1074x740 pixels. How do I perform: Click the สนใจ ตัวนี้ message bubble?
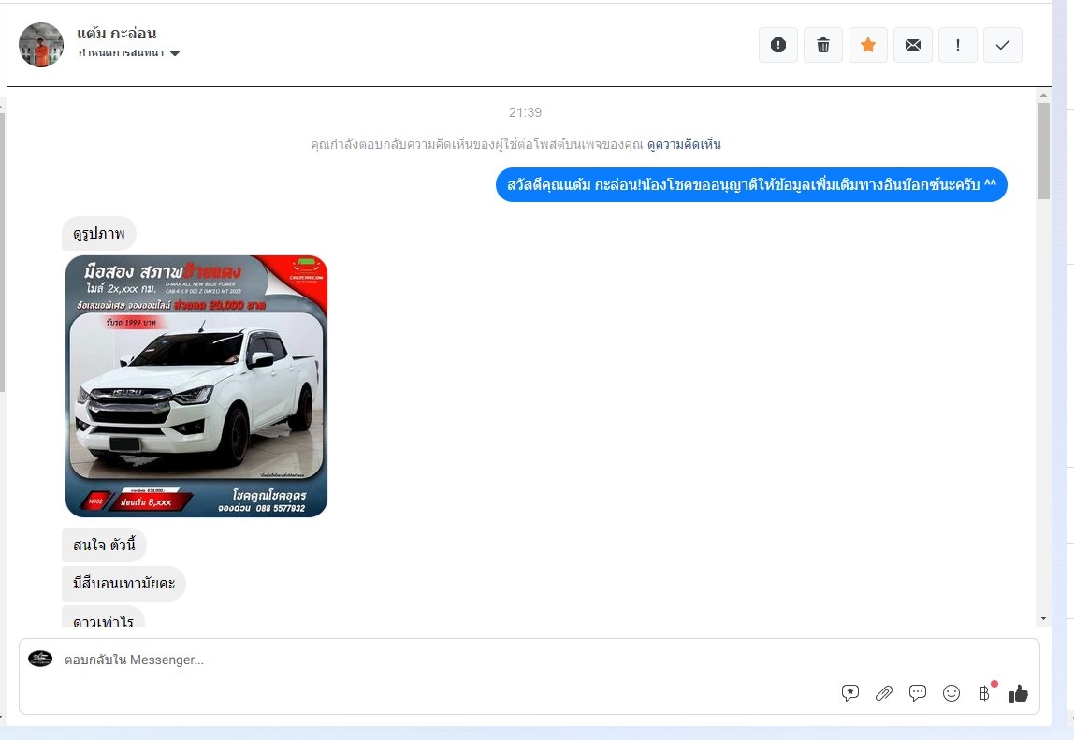(x=104, y=544)
